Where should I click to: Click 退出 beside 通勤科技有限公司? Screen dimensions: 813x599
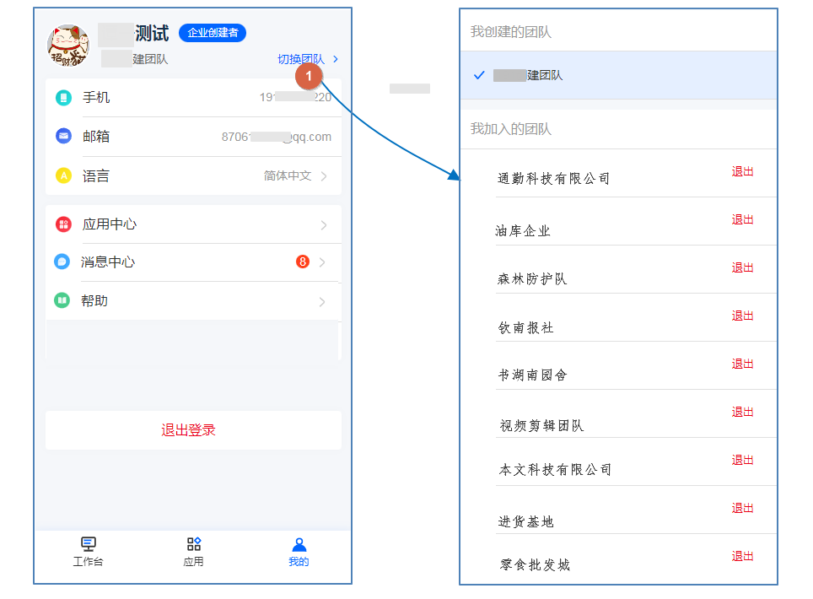(x=742, y=171)
